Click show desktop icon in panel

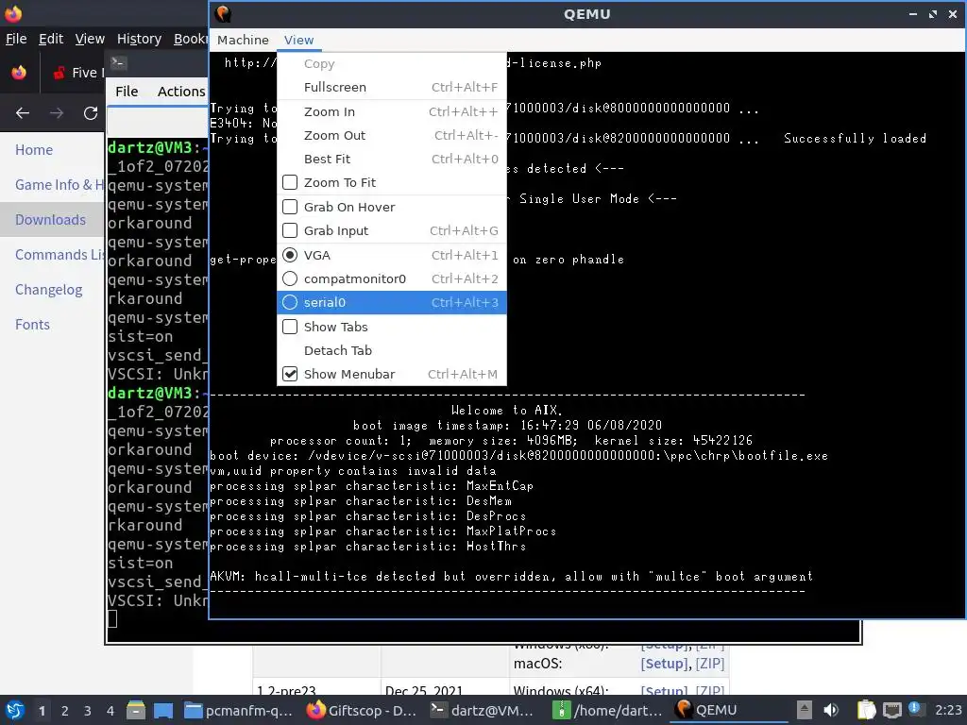(163, 710)
